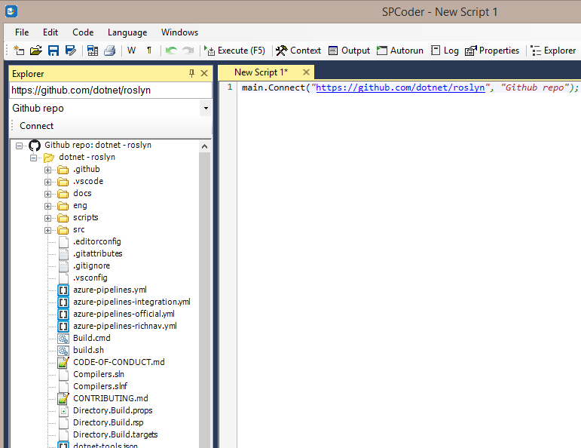
Task: Open the Edit menu
Action: pos(50,32)
